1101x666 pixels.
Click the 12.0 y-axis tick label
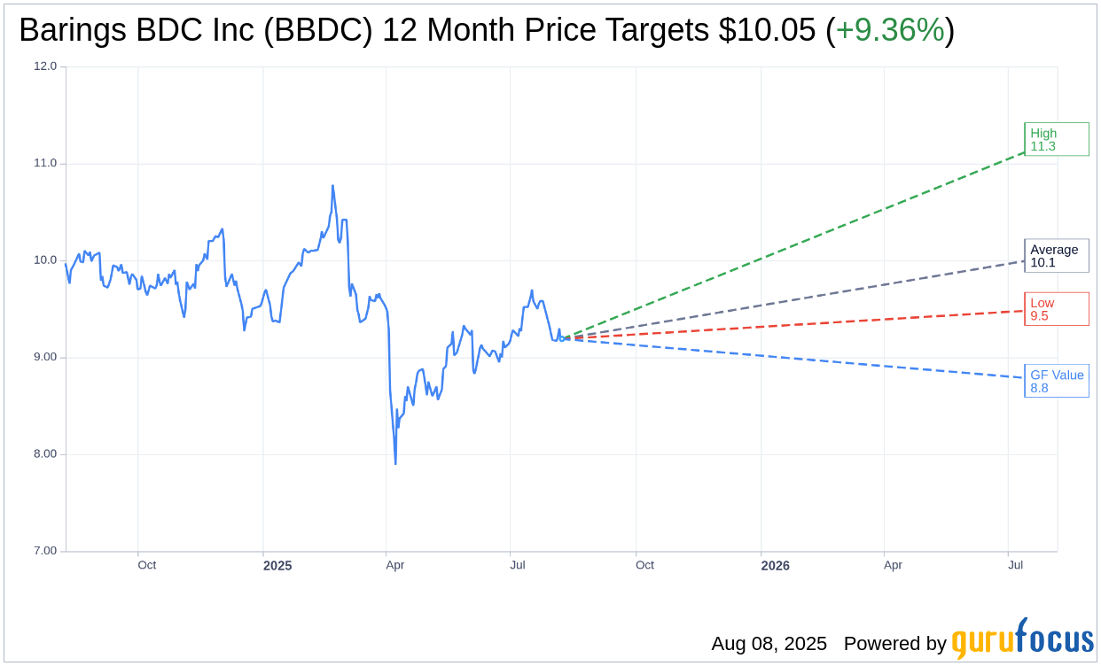pyautogui.click(x=45, y=66)
